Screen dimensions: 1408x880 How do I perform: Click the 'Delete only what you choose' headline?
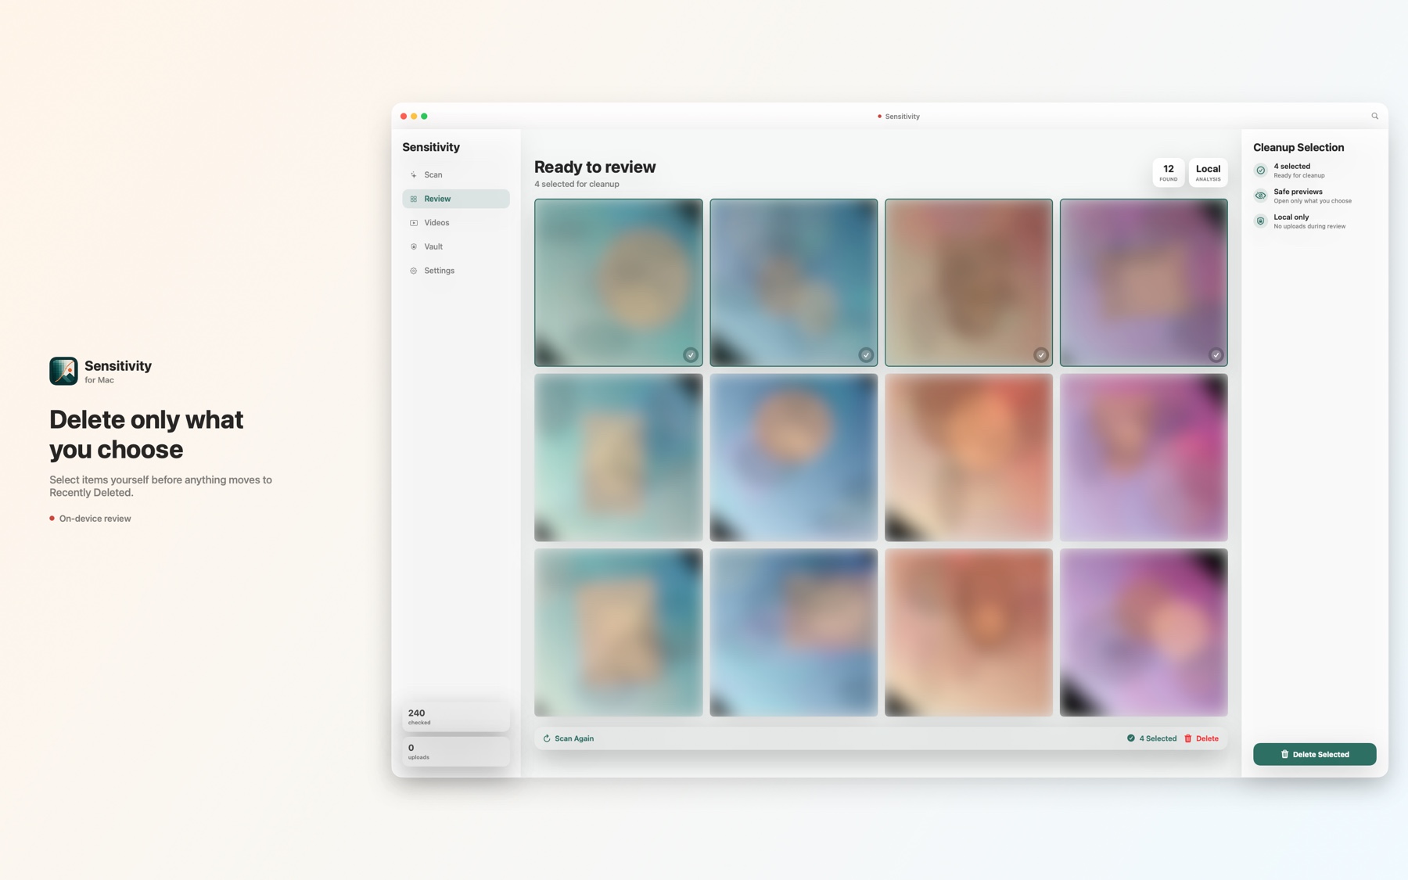pyautogui.click(x=146, y=434)
